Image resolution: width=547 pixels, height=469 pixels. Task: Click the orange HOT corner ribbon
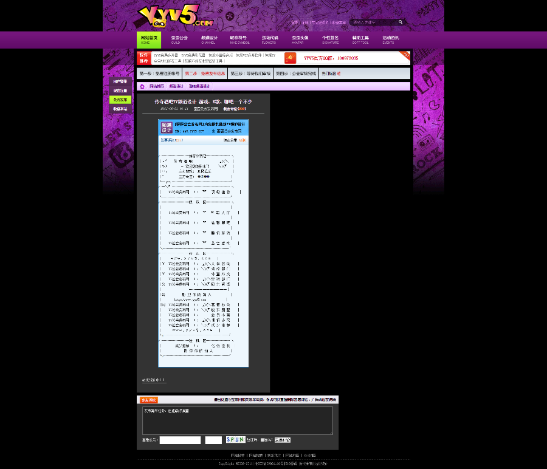(x=405, y=55)
